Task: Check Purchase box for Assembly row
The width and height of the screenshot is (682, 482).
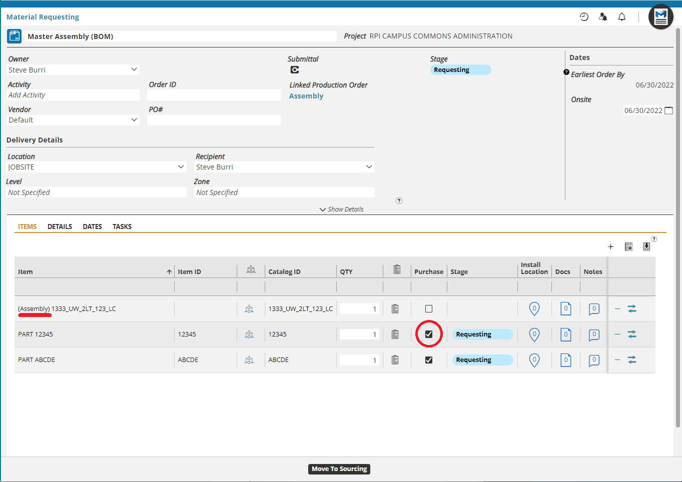Action: [429, 309]
